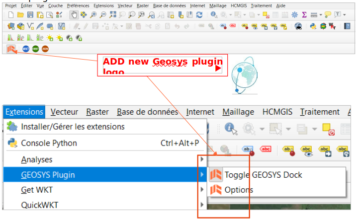The image size is (356, 219).
Task: Zoom to last extent icon
Action: point(151,15)
